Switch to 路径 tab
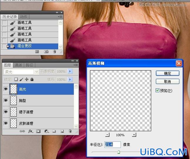The height and width of the screenshot is (159, 190). (29, 65)
